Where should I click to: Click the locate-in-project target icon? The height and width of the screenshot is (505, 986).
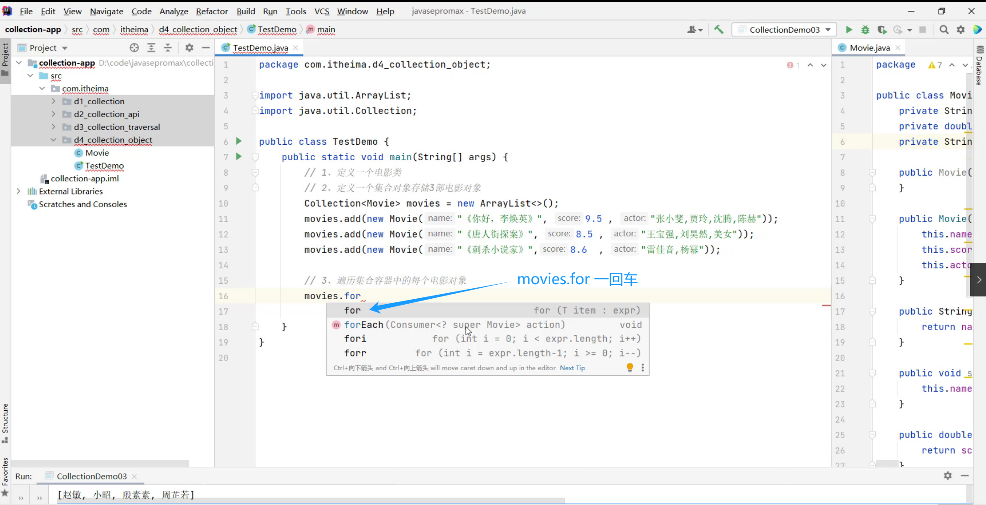(134, 47)
